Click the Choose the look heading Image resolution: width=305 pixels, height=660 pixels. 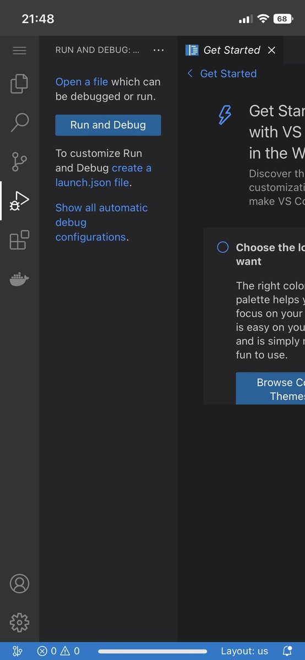pyautogui.click(x=270, y=254)
